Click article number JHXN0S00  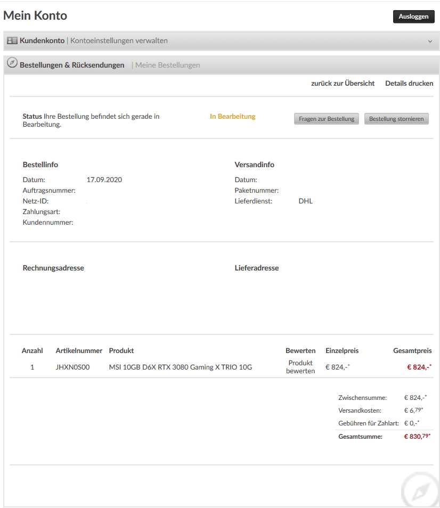[x=73, y=367]
